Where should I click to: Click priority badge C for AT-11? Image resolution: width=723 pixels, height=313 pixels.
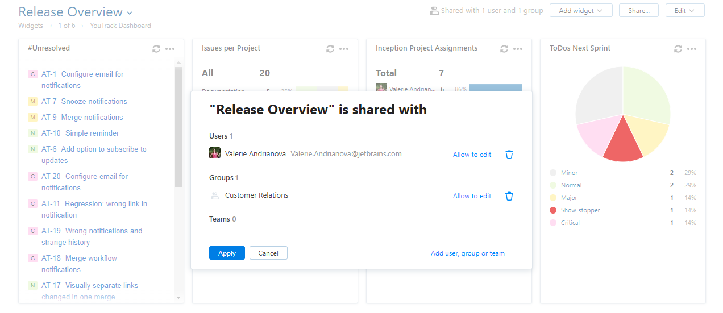click(32, 203)
